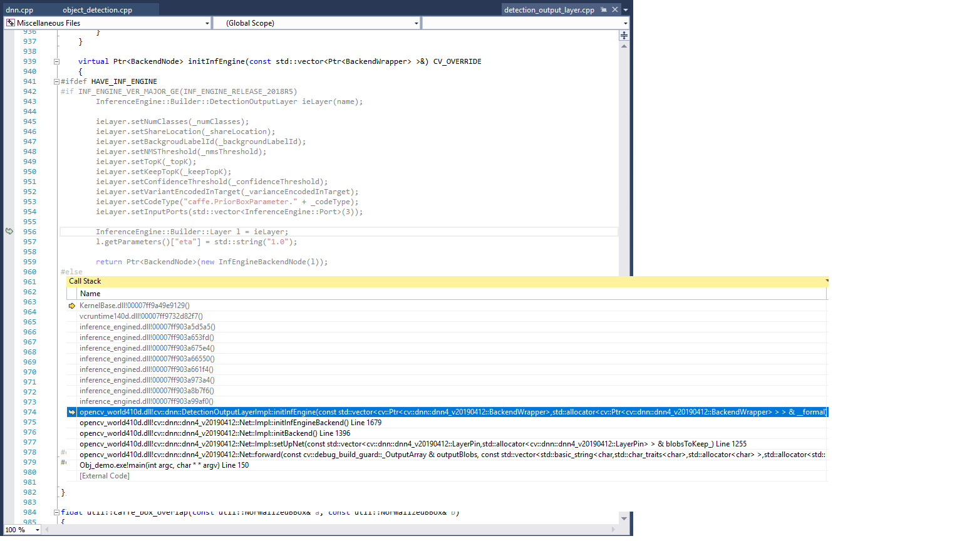Click the frame icon on DetectionOutputLayerImpl row
The width and height of the screenshot is (962, 541).
(72, 412)
